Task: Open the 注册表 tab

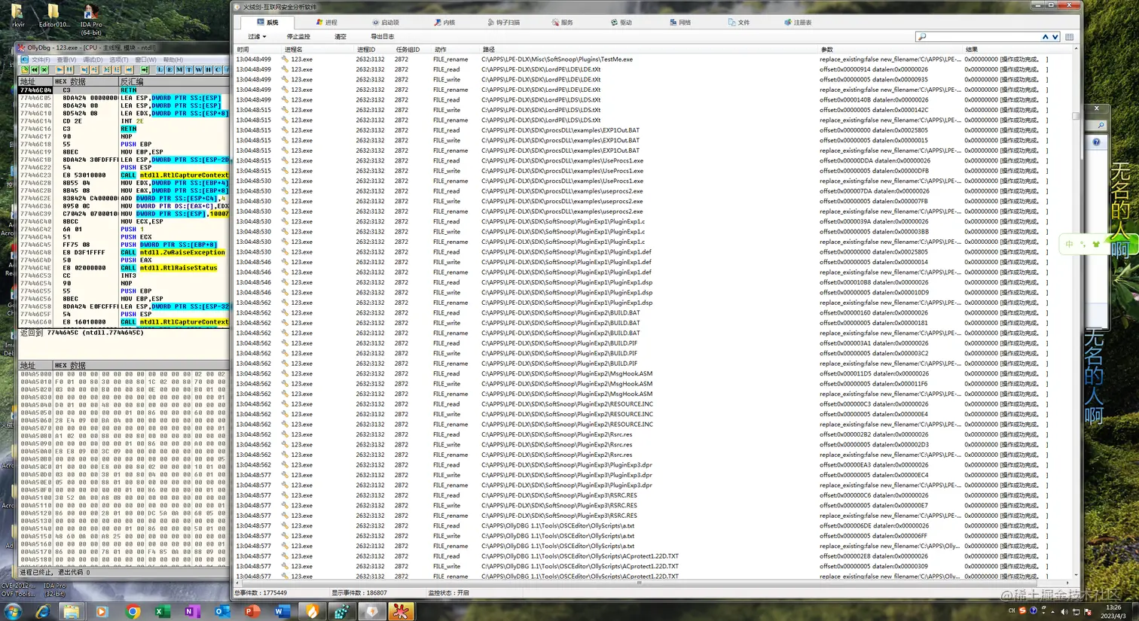Action: (x=798, y=23)
